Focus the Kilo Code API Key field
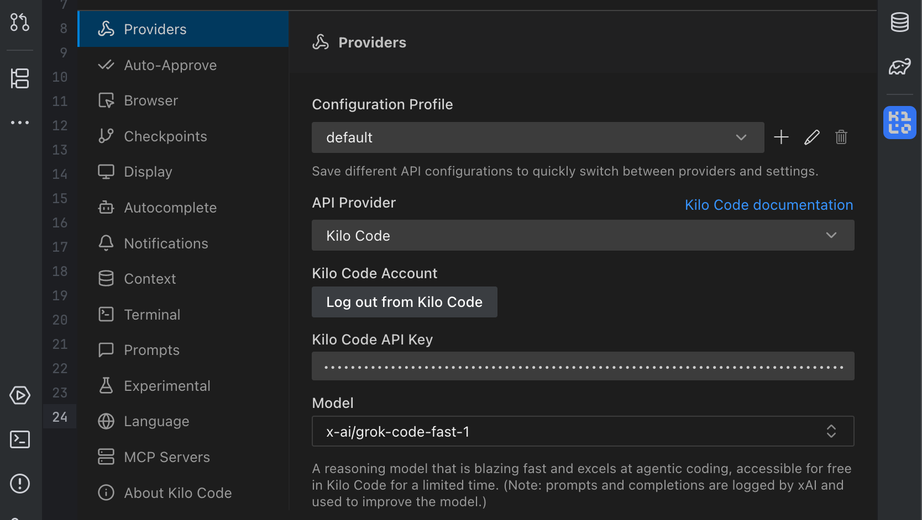922x520 pixels. 583,366
